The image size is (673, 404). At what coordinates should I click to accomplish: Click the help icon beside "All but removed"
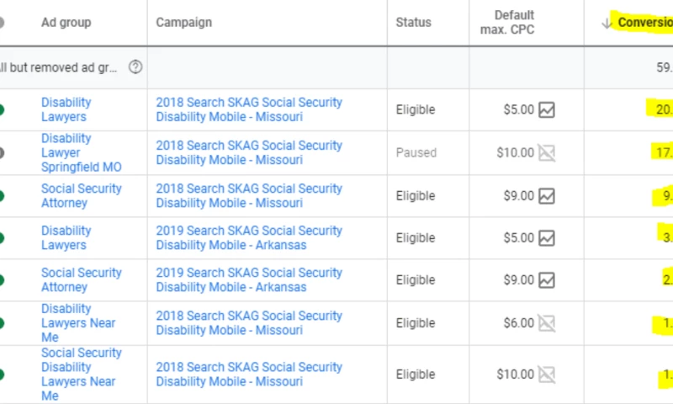[x=135, y=67]
